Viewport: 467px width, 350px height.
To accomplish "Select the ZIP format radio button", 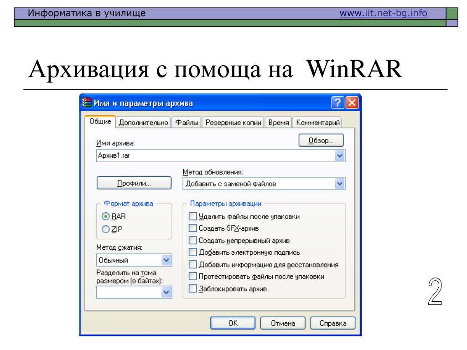I will point(106,229).
